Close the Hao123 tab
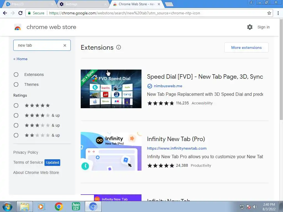 coord(52,4)
